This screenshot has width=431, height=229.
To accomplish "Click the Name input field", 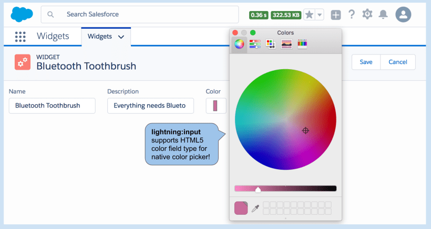I will 52,106.
